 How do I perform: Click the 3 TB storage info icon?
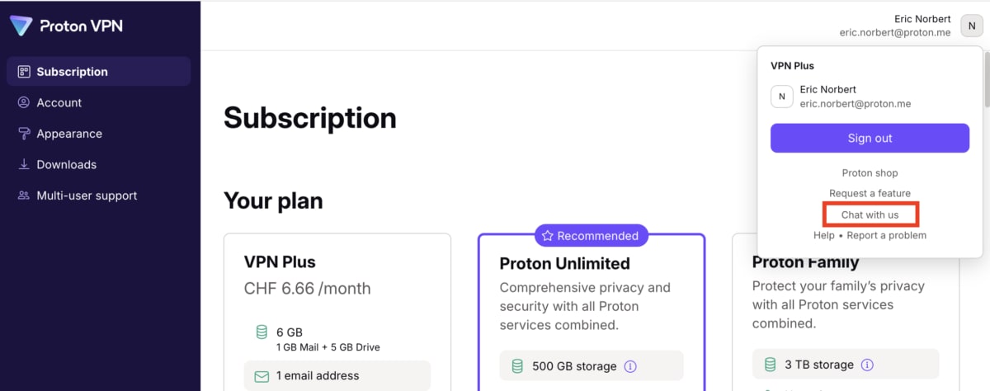tap(867, 365)
